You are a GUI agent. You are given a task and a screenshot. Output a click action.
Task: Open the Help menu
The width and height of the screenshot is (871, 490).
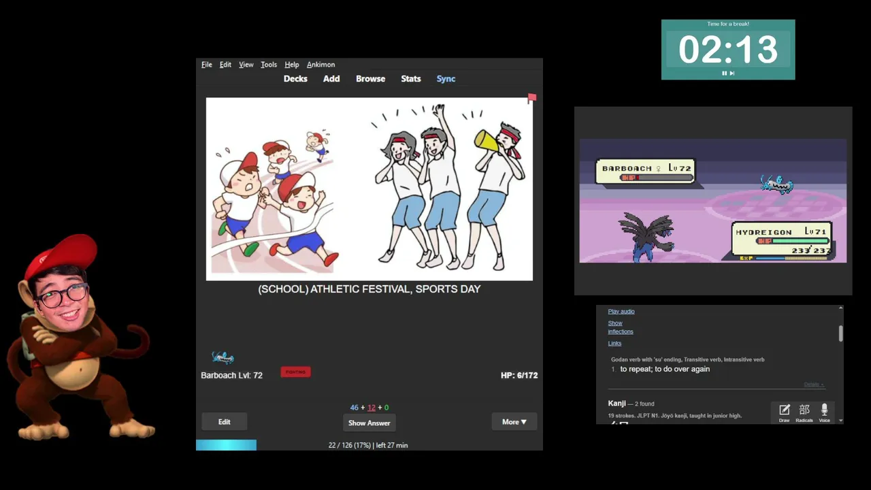(x=292, y=65)
